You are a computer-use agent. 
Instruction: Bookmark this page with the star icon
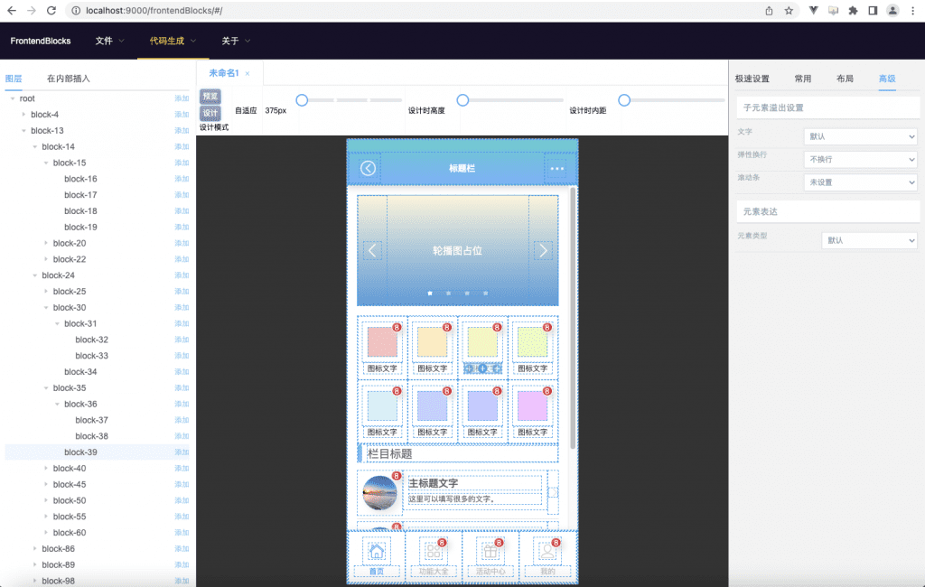click(x=789, y=11)
